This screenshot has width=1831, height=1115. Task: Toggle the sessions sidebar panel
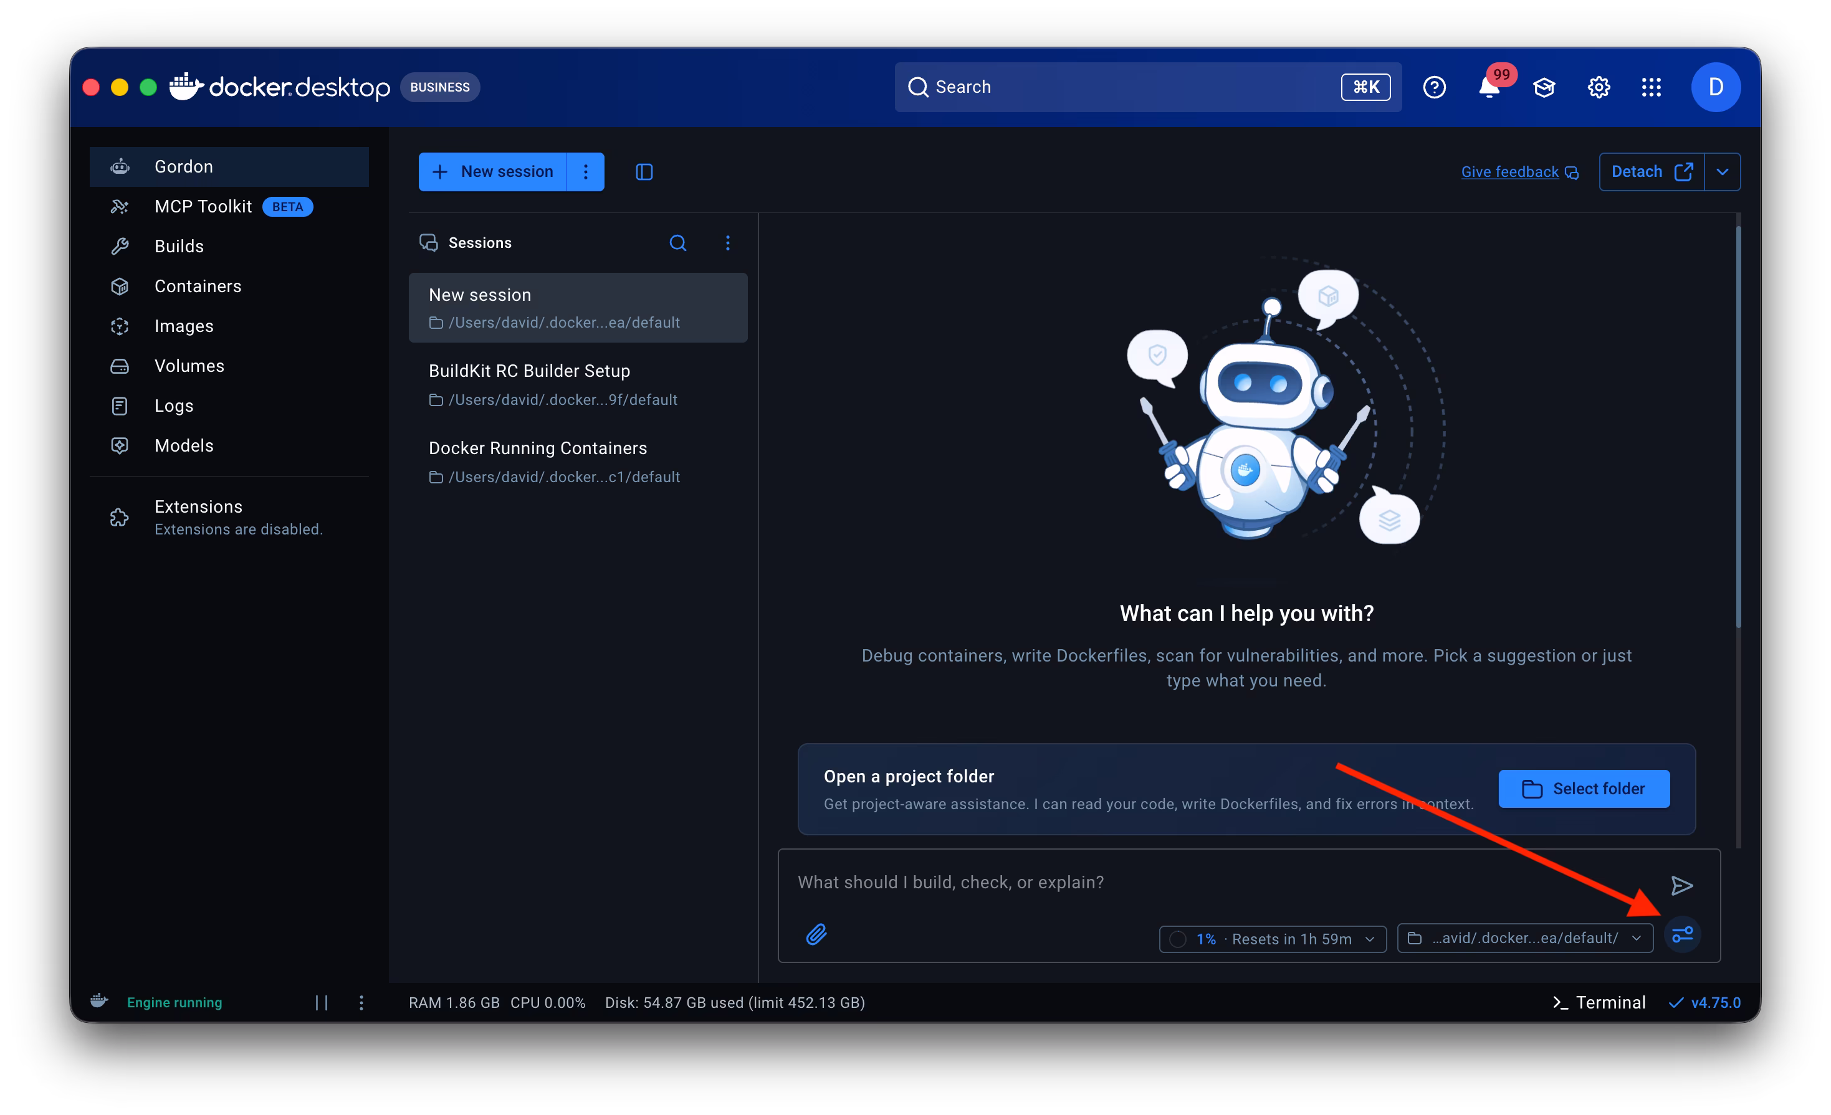644,173
